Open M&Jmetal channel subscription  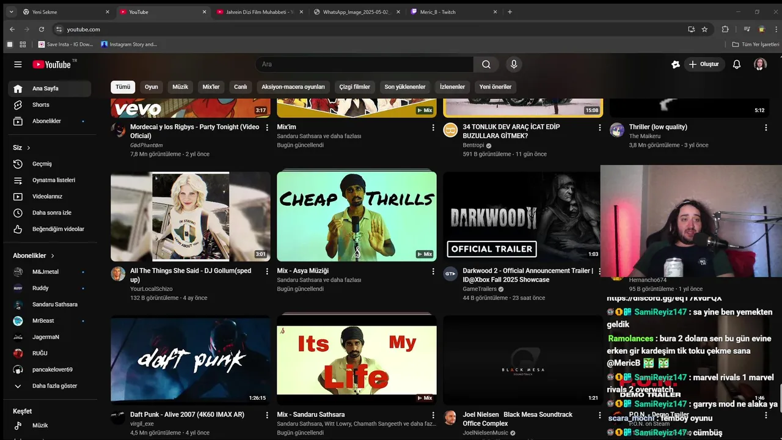click(49, 272)
